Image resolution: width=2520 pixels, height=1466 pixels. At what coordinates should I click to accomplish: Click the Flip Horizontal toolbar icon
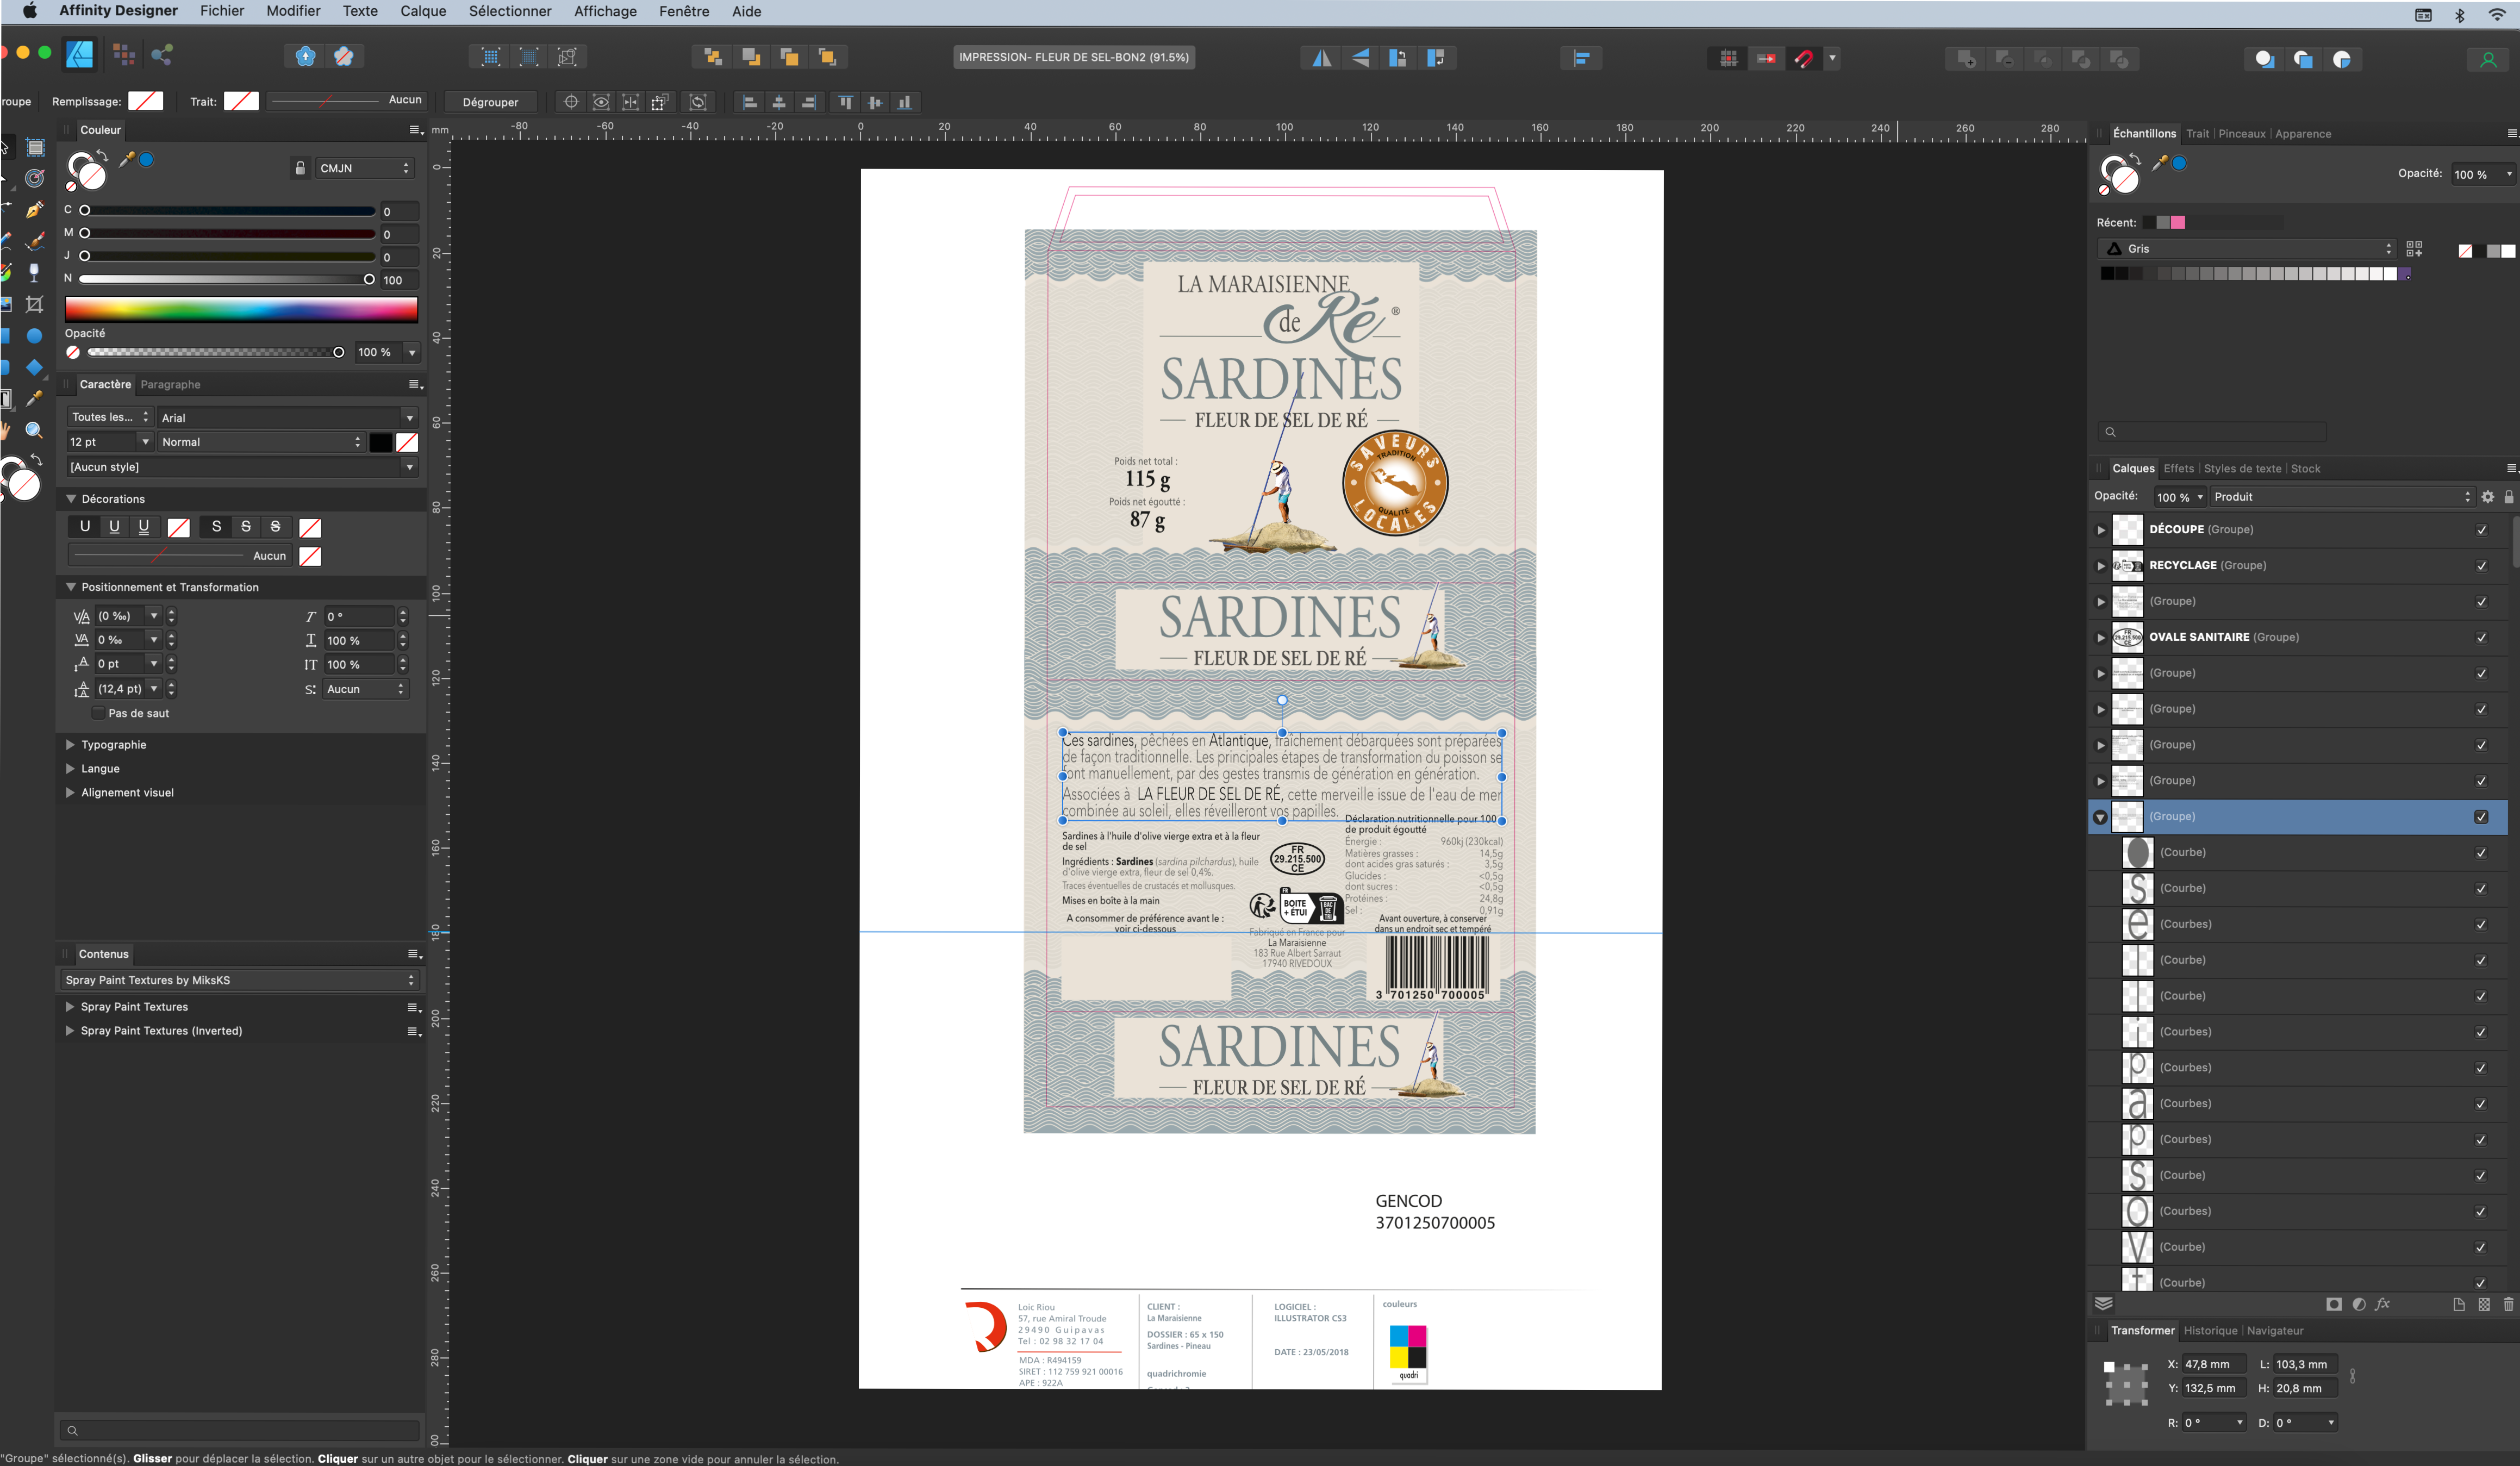coord(1322,58)
